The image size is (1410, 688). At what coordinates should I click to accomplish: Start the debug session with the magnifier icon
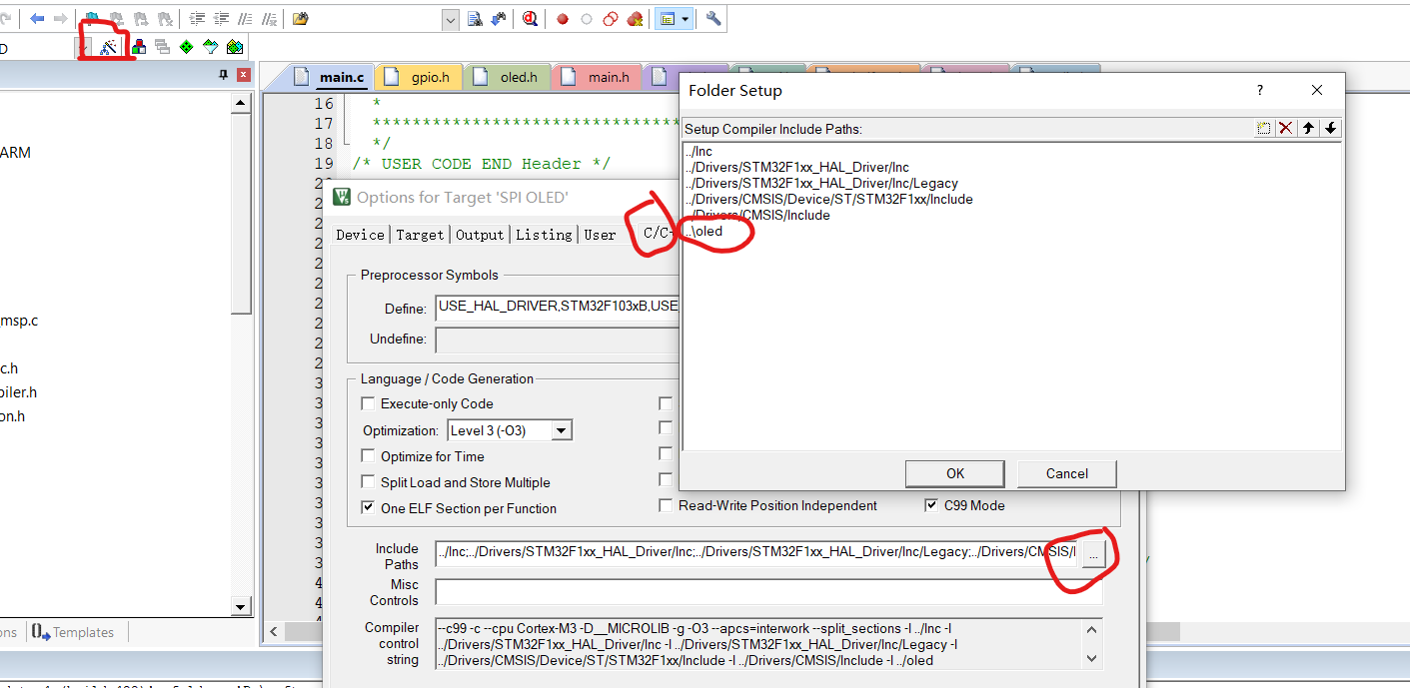[x=530, y=19]
